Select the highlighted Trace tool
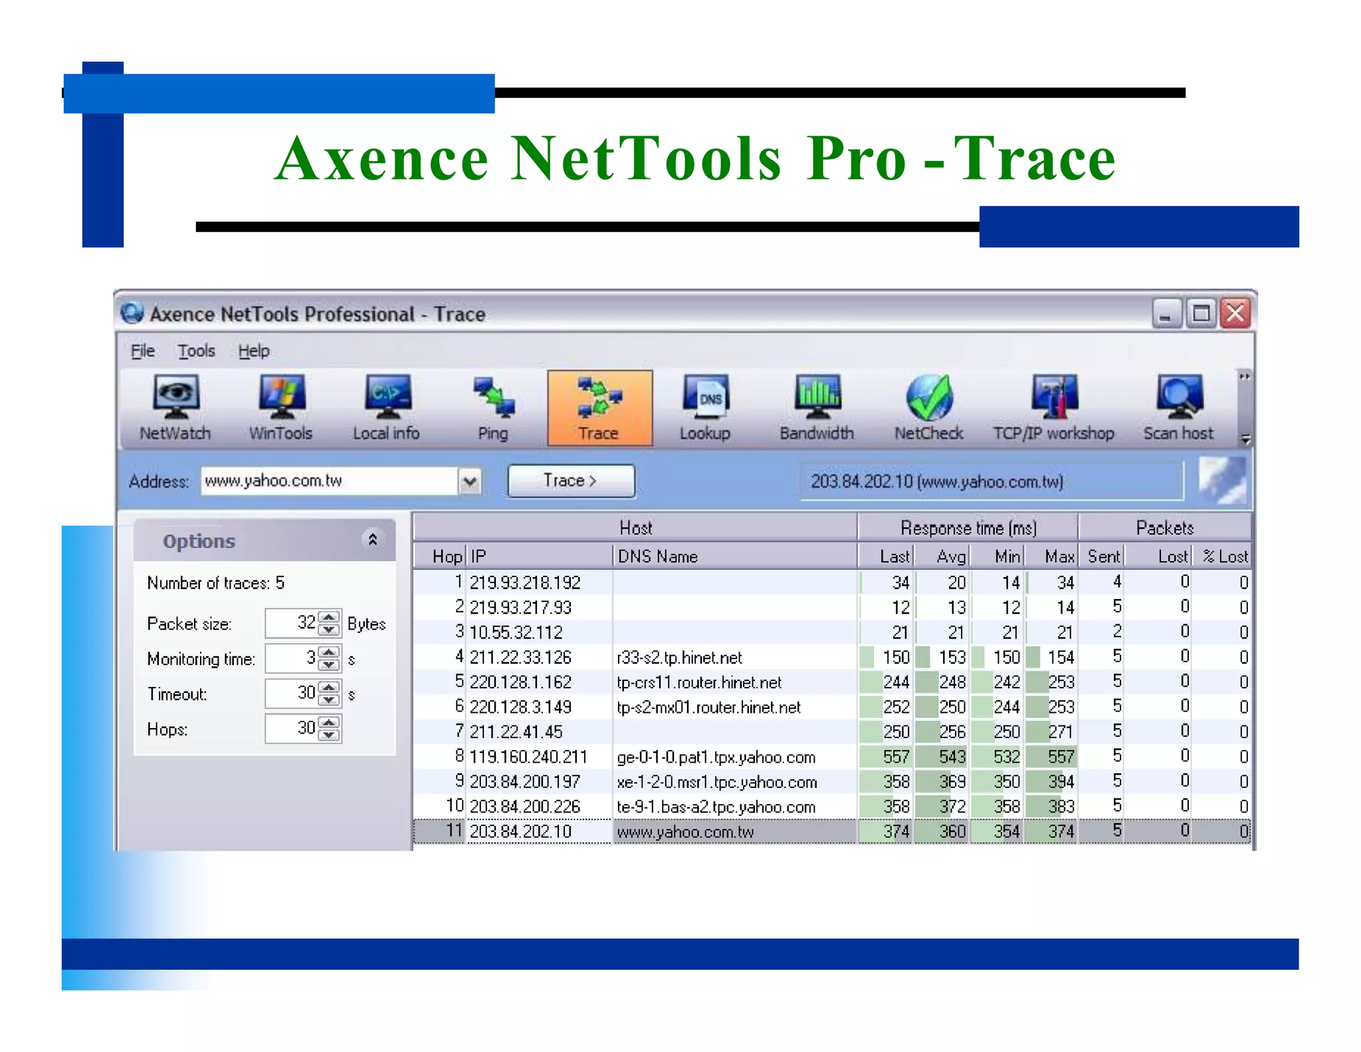 tap(599, 408)
